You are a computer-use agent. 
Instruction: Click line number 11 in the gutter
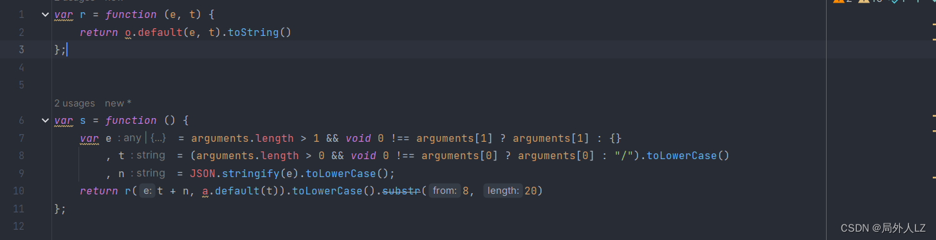tap(19, 209)
